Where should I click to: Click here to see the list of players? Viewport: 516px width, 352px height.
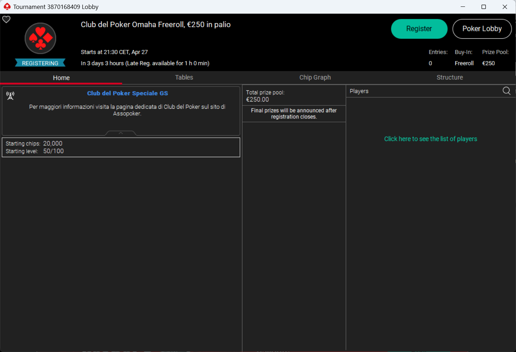coord(431,139)
